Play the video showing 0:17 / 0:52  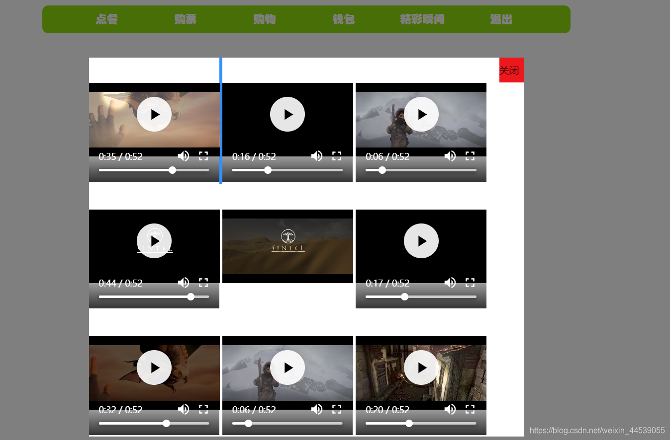tap(421, 241)
